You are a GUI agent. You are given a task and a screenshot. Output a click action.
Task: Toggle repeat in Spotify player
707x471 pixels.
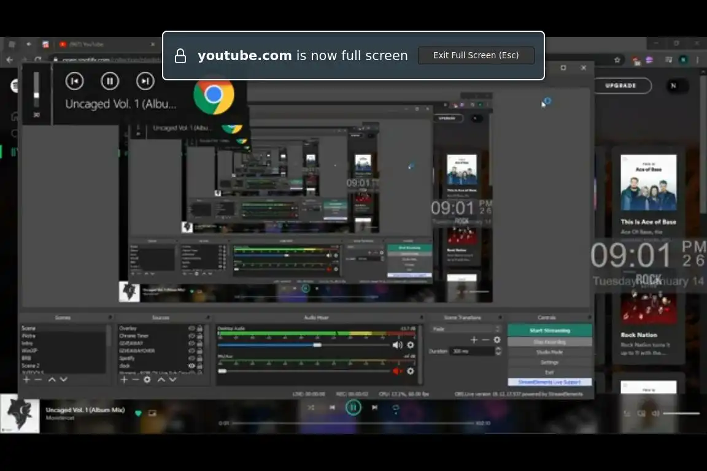tap(395, 408)
